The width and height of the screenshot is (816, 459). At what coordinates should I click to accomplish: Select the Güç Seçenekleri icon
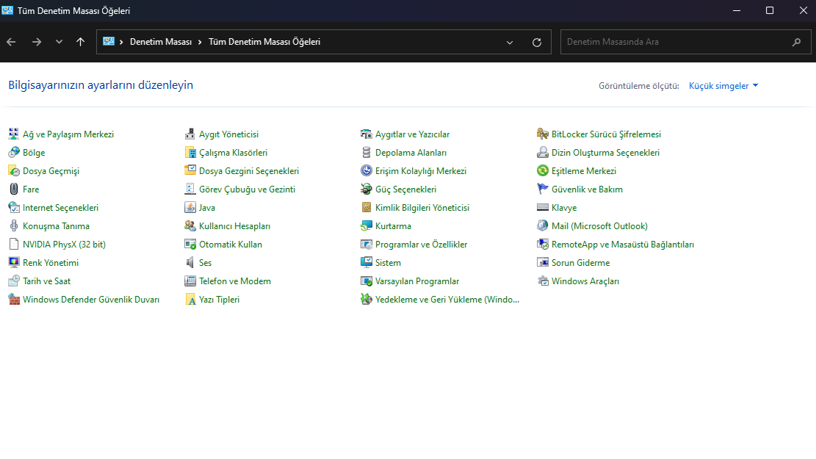[367, 189]
